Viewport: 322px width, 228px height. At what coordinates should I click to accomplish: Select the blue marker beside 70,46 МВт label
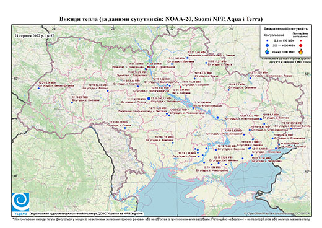click(216, 150)
